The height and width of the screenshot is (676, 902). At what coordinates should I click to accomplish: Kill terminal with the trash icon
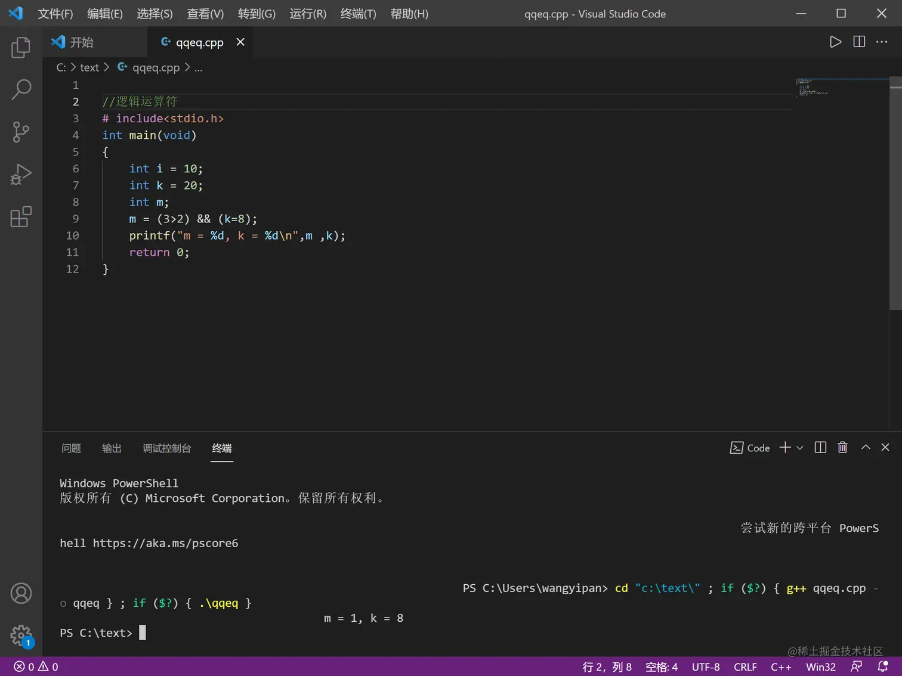point(842,448)
